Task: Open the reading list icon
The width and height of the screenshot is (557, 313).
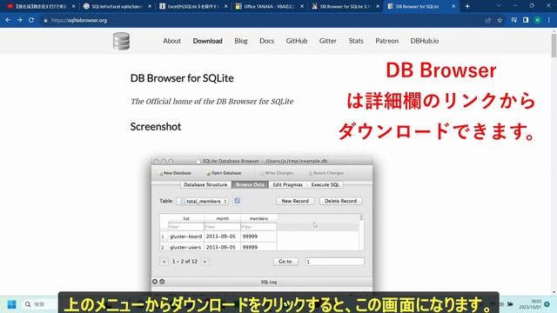Action: 514,20
